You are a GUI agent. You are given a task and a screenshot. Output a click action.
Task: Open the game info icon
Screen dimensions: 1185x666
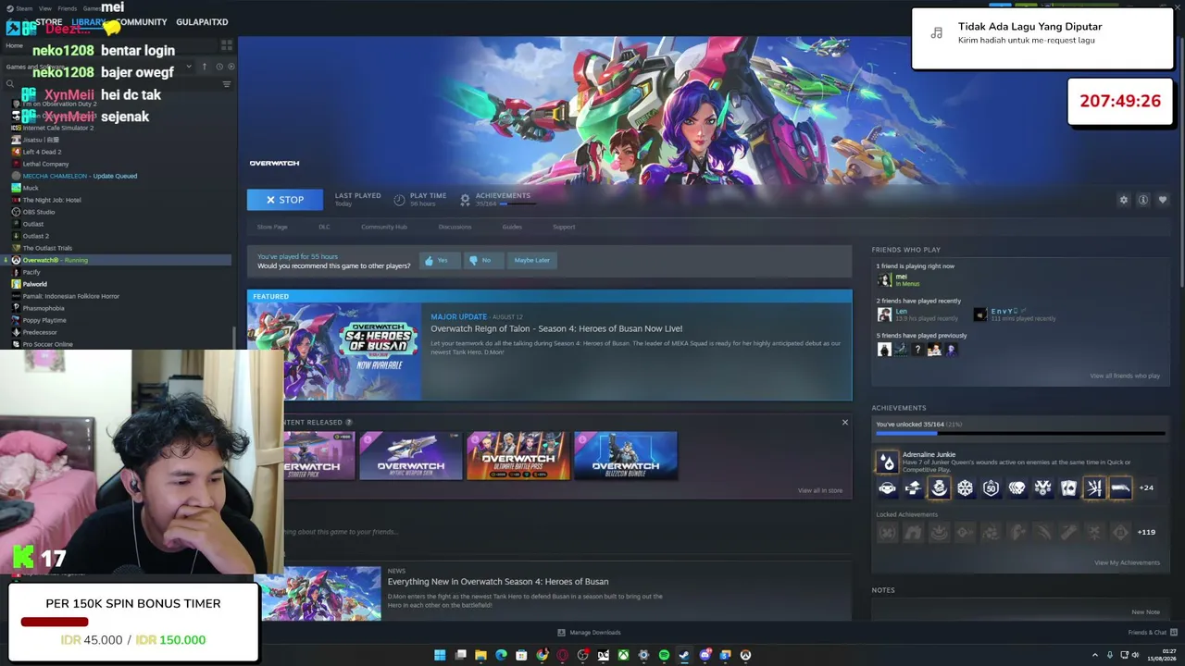[1143, 200]
